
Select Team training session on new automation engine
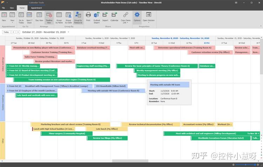tap(62, 80)
